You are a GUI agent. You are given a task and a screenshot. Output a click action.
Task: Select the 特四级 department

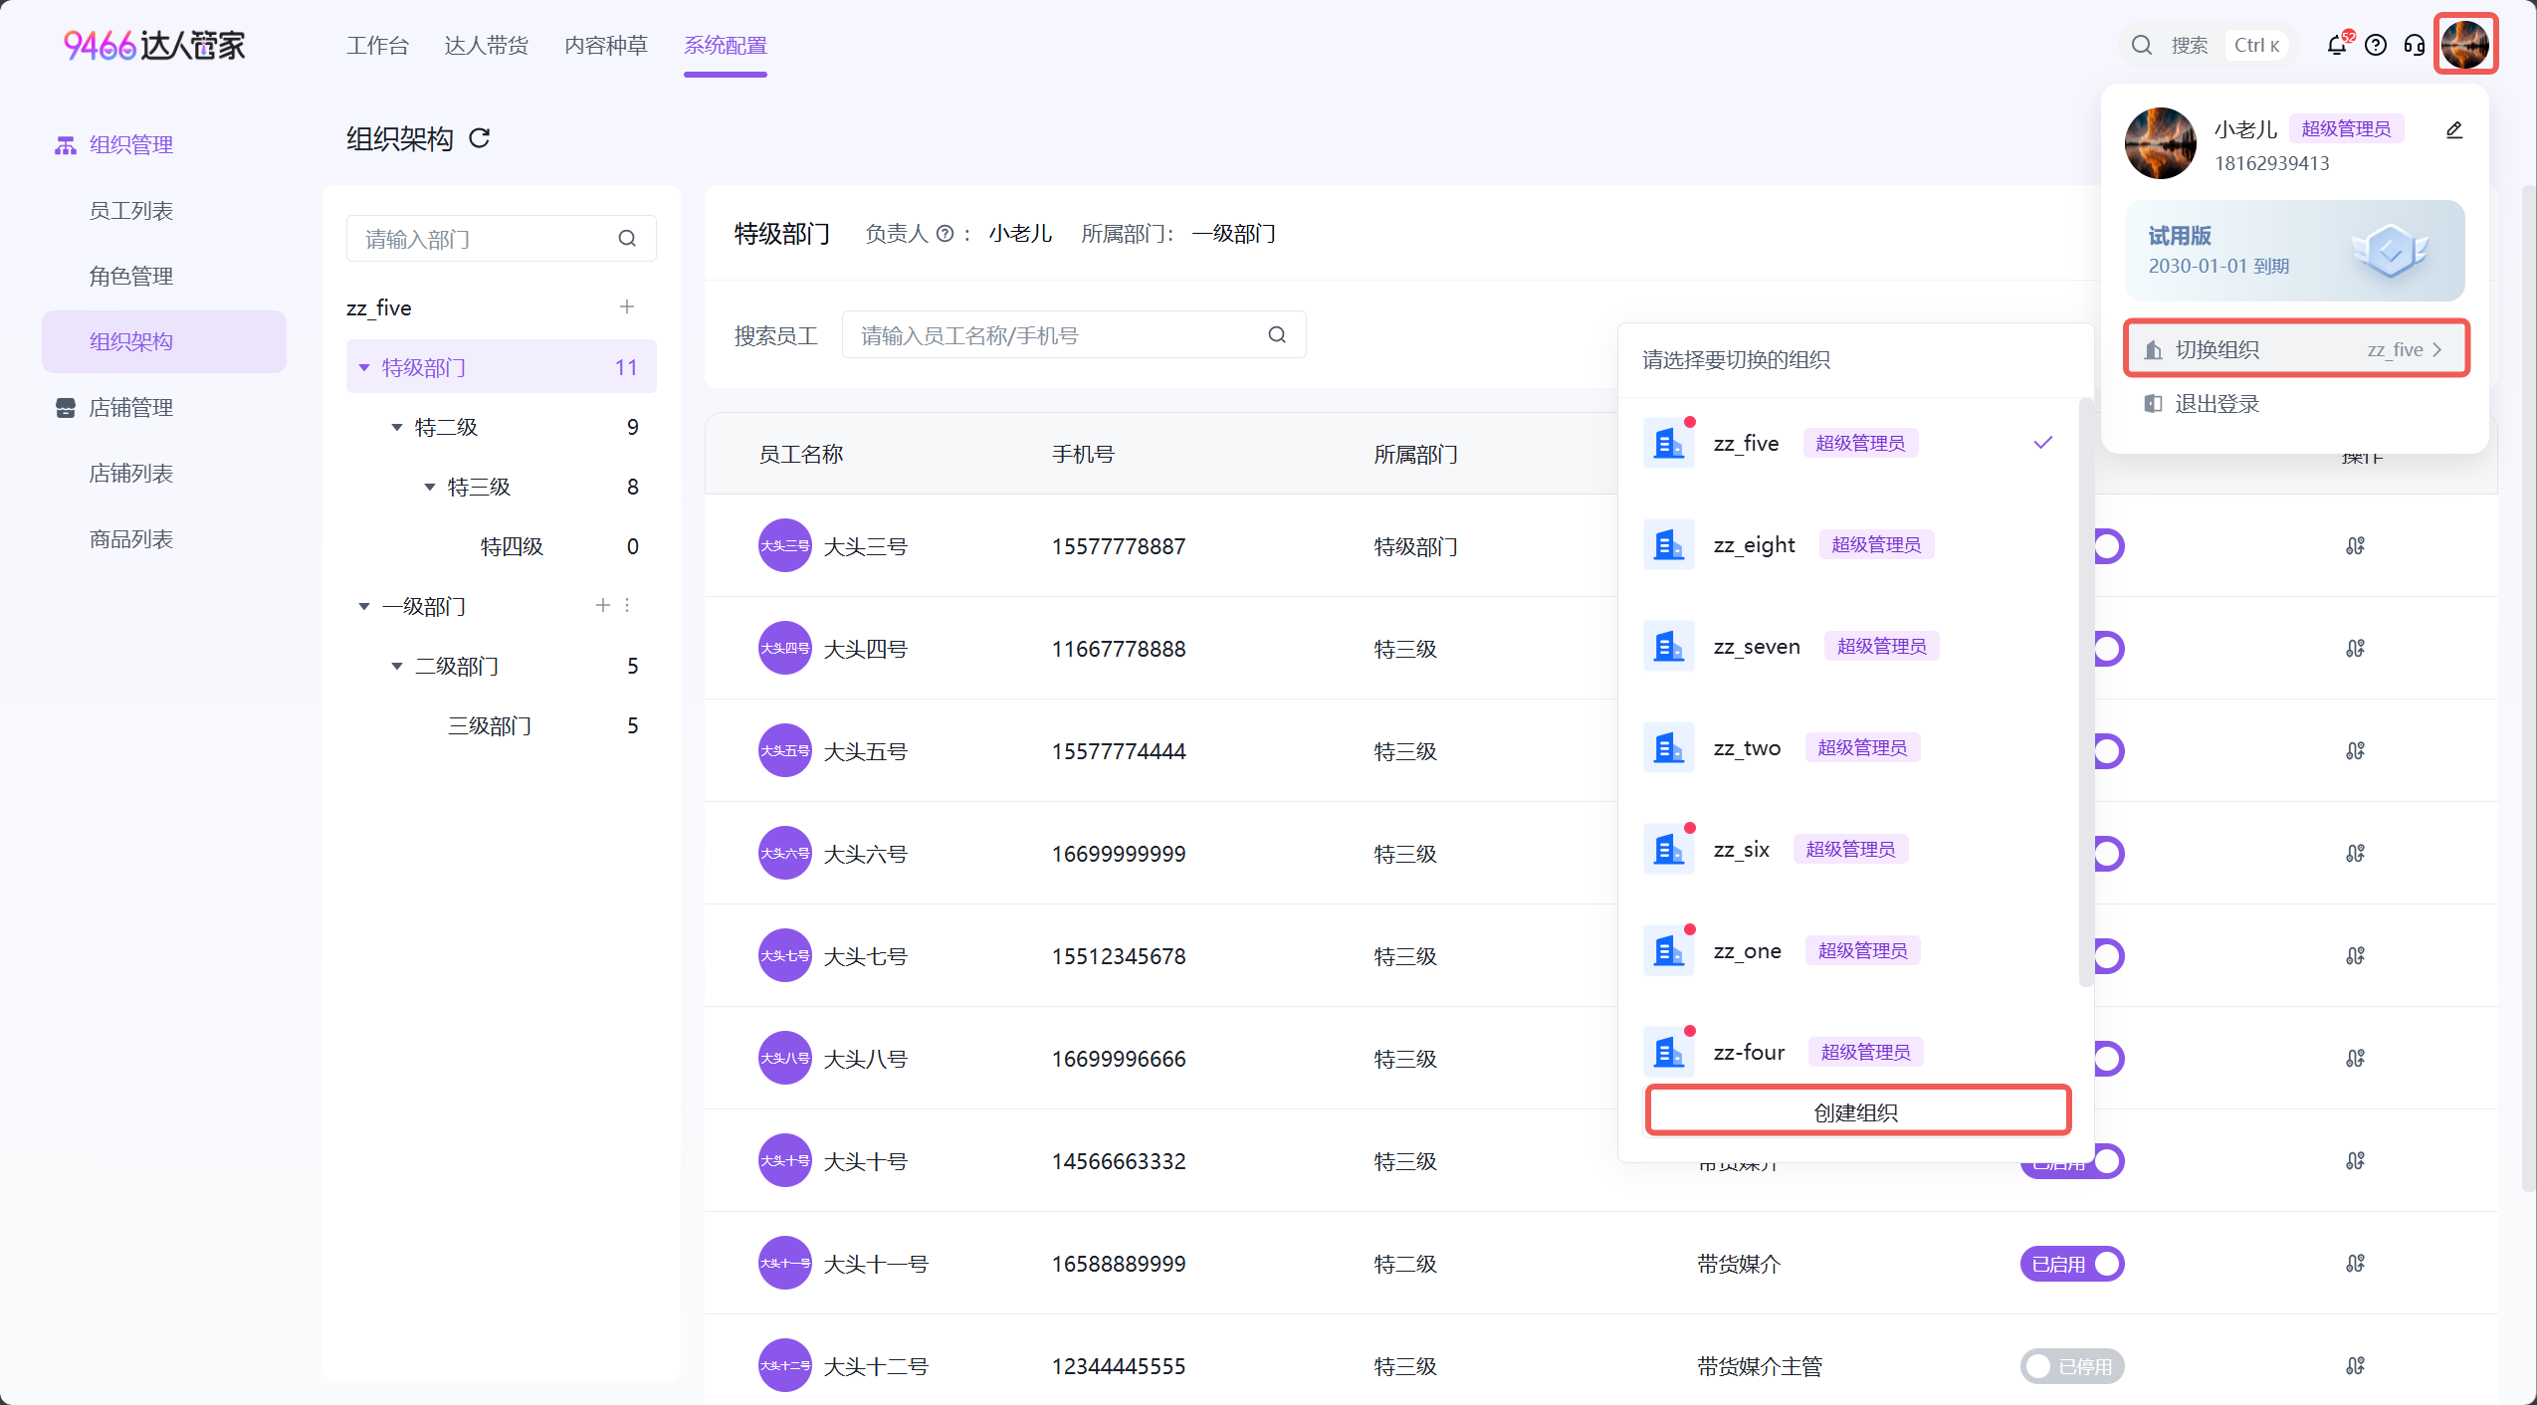(x=512, y=546)
